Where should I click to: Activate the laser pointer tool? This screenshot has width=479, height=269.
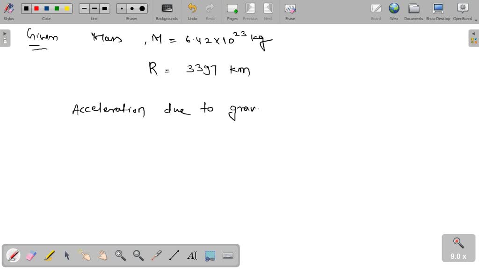(156, 255)
